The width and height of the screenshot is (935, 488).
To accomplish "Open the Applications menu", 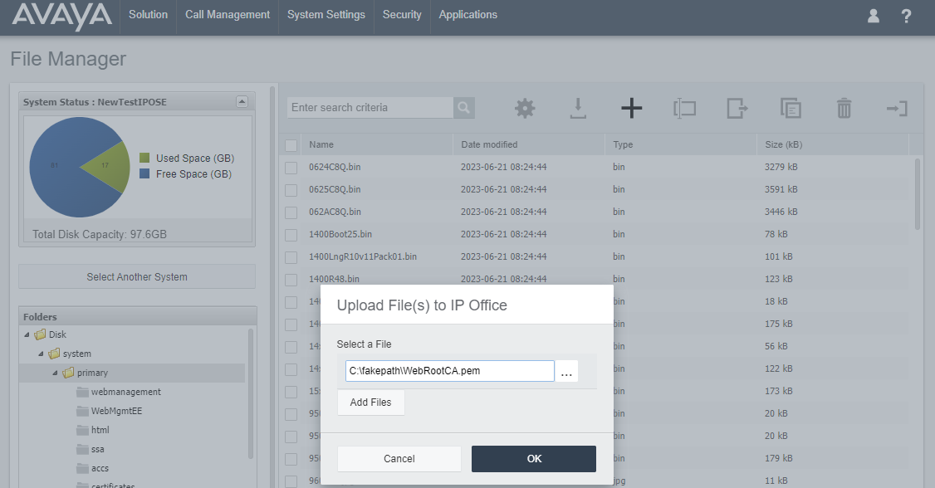I will pos(468,14).
